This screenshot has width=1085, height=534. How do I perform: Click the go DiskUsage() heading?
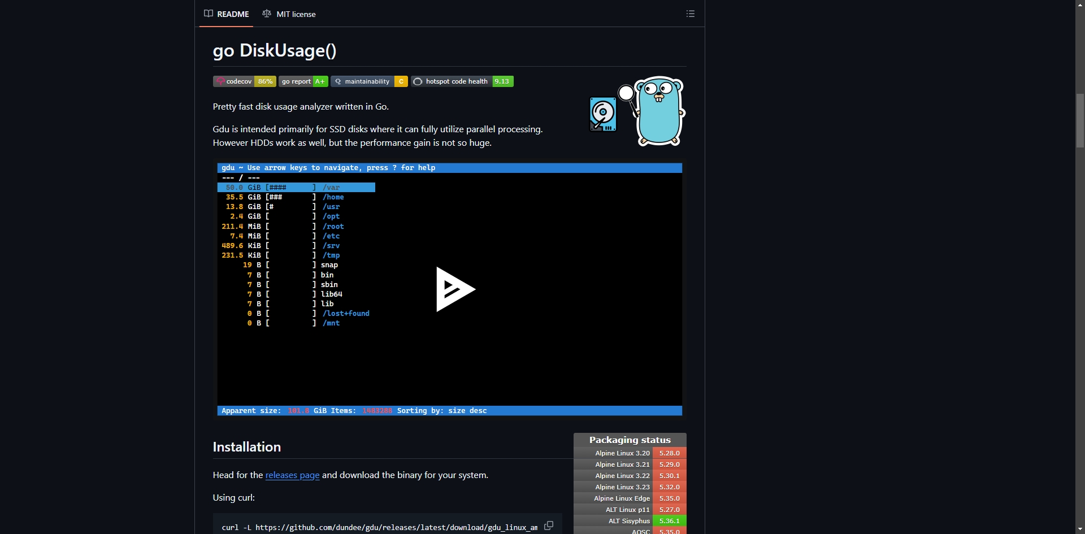pyautogui.click(x=275, y=50)
